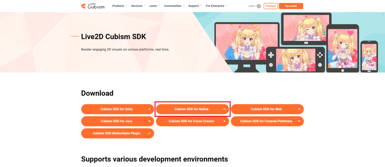This screenshot has width=385, height=167.
Task: Click 'Render engaging 2D visuals' tagline text
Action: [x=125, y=50]
